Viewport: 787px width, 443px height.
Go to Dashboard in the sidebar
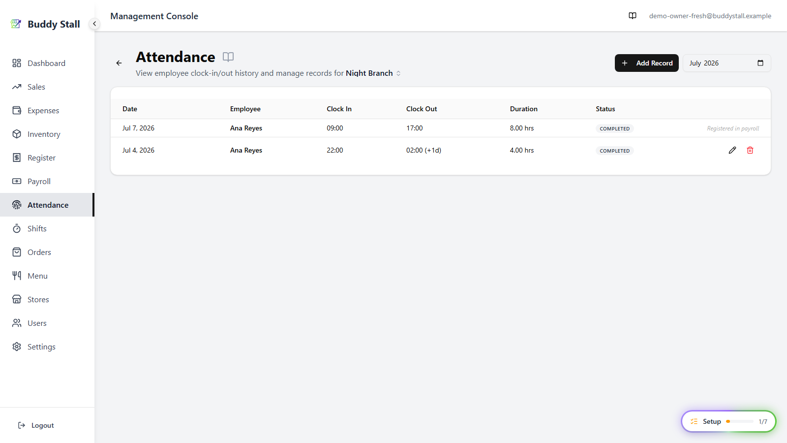[47, 63]
